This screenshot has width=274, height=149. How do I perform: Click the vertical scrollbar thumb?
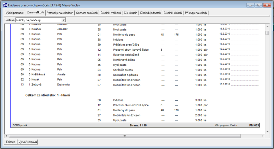(267, 33)
